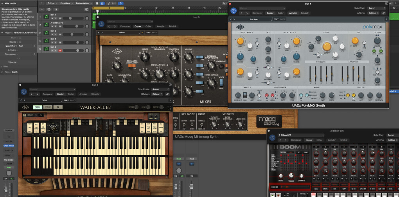Record-enable the Inst 3 track
Viewport: 399px width, 197px height.
(x=60, y=34)
